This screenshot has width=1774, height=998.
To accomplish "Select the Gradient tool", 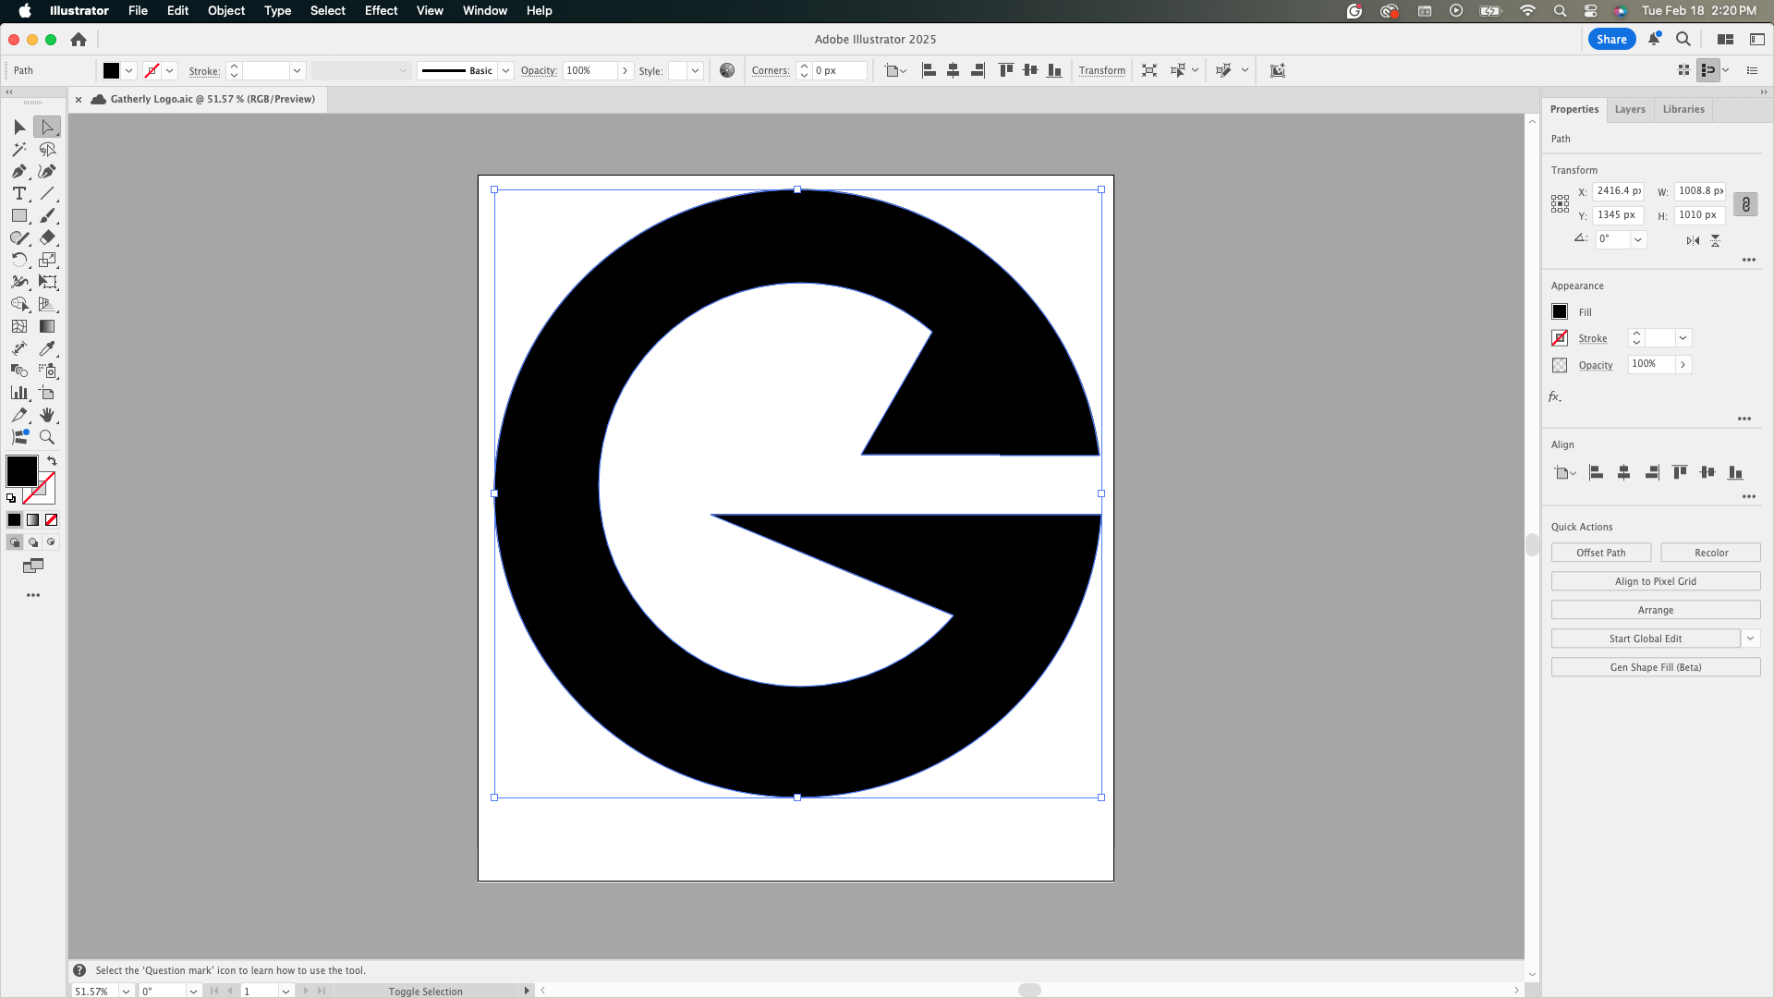I will (47, 326).
